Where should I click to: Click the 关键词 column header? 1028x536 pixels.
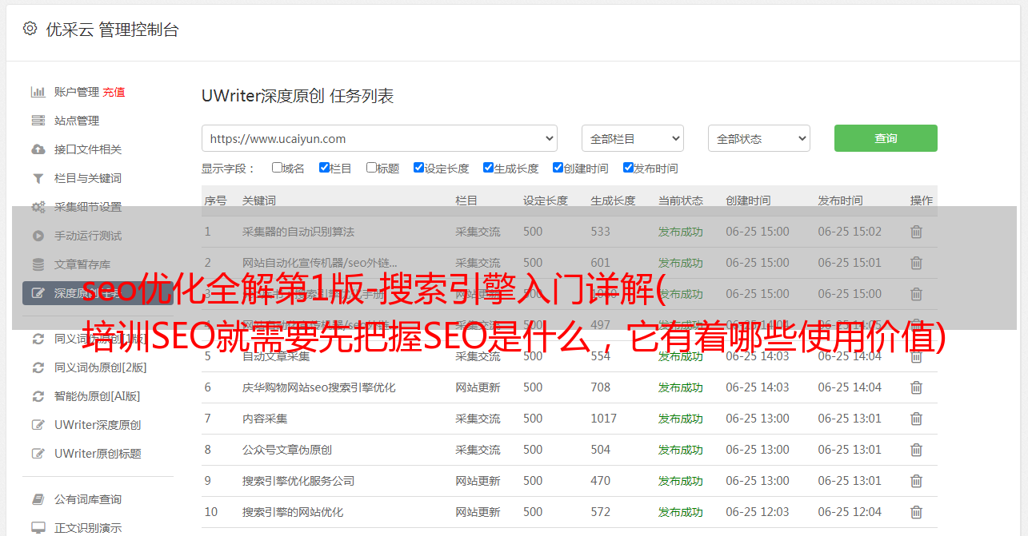pyautogui.click(x=259, y=201)
